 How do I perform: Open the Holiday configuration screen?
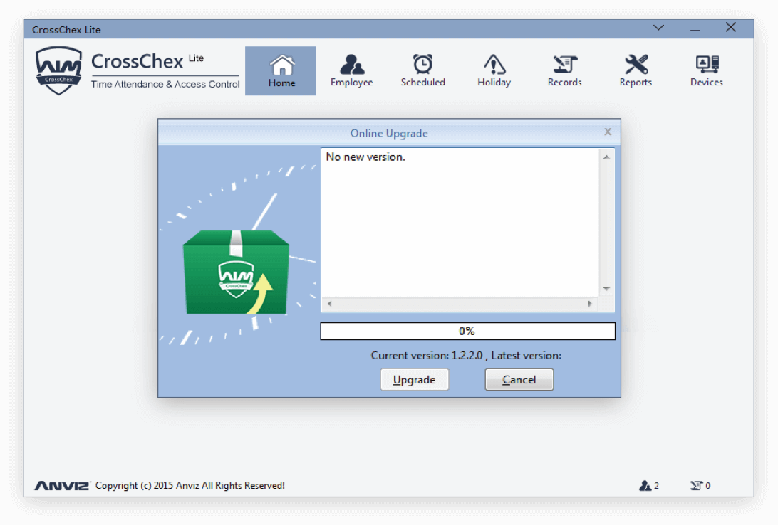pyautogui.click(x=494, y=69)
